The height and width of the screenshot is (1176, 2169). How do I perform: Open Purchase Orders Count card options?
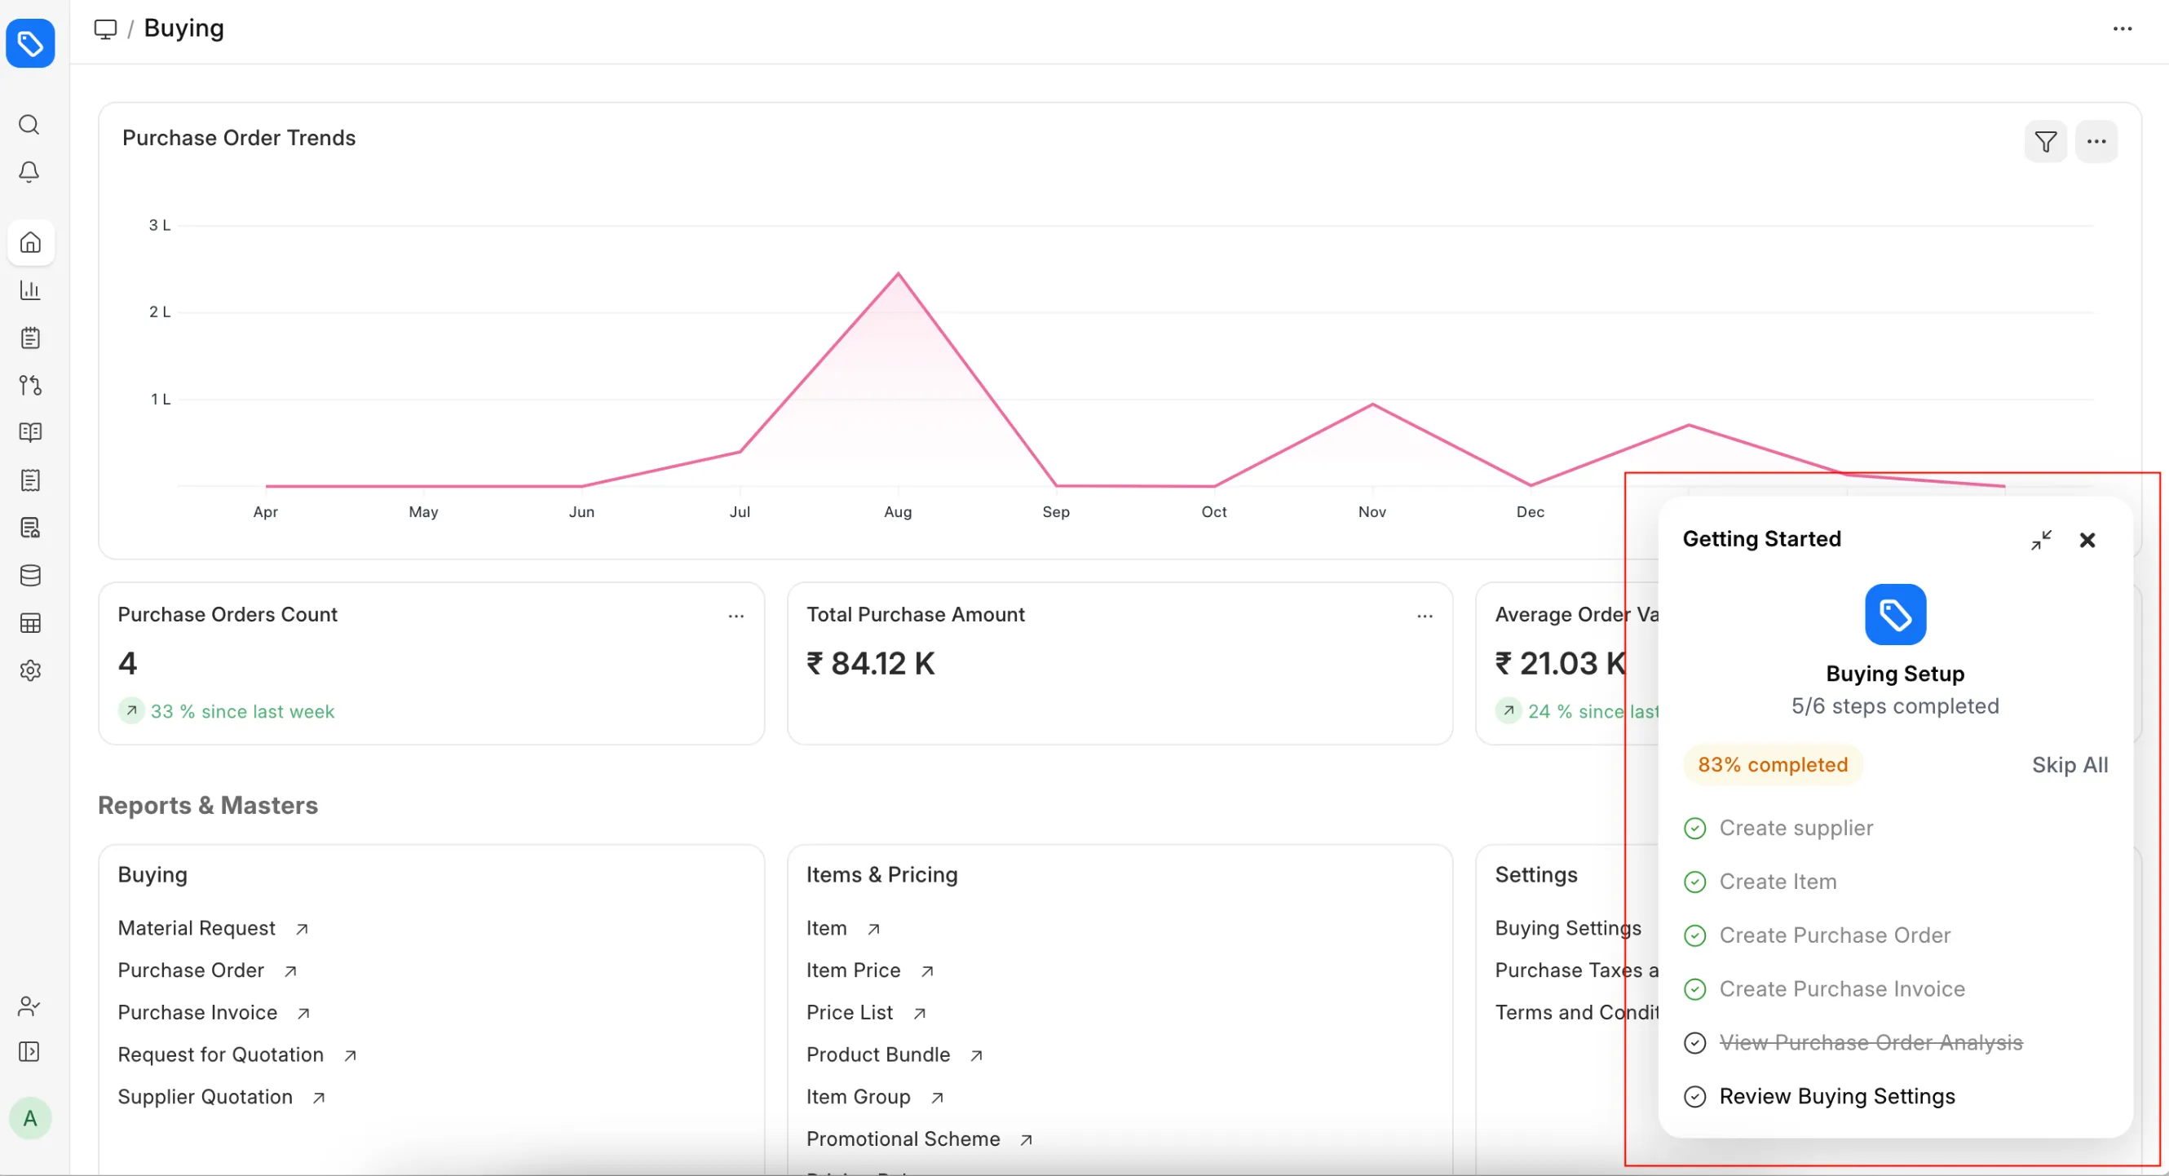pyautogui.click(x=736, y=616)
